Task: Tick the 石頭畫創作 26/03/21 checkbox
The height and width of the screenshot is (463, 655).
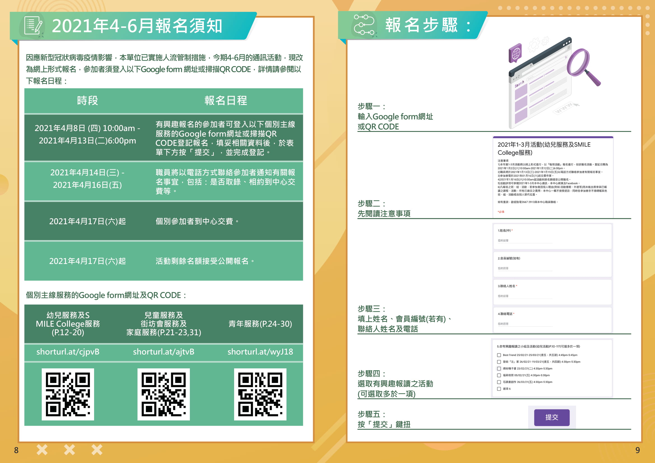Action: (499, 382)
